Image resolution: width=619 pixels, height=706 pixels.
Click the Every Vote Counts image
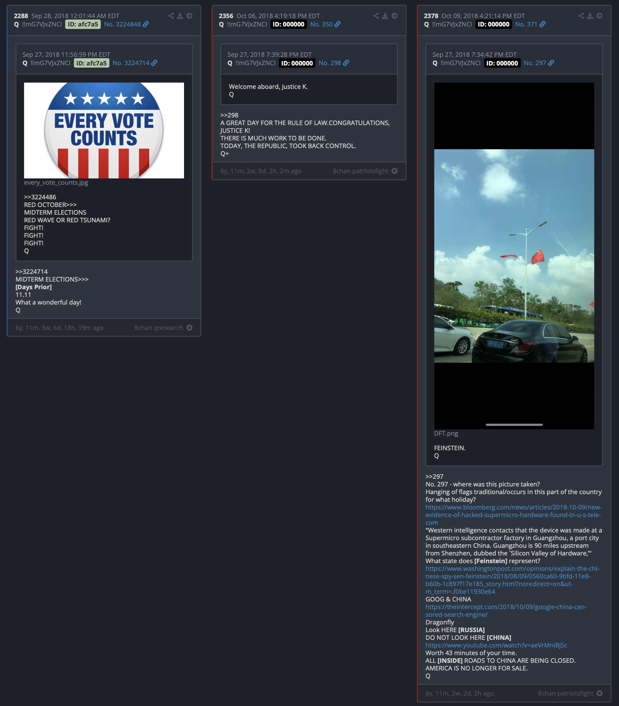coord(104,130)
